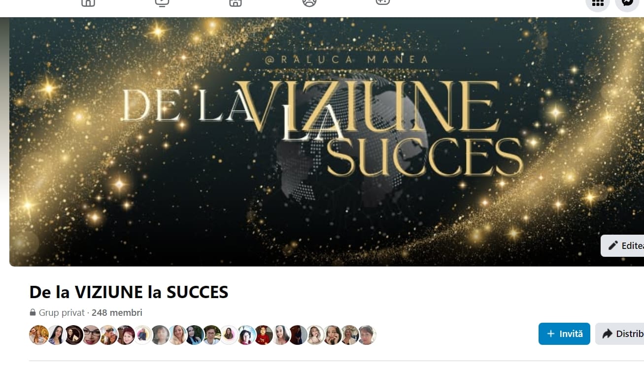Image resolution: width=644 pixels, height=366 pixels.
Task: Open the Marketplace storefront icon
Action: pos(236,2)
